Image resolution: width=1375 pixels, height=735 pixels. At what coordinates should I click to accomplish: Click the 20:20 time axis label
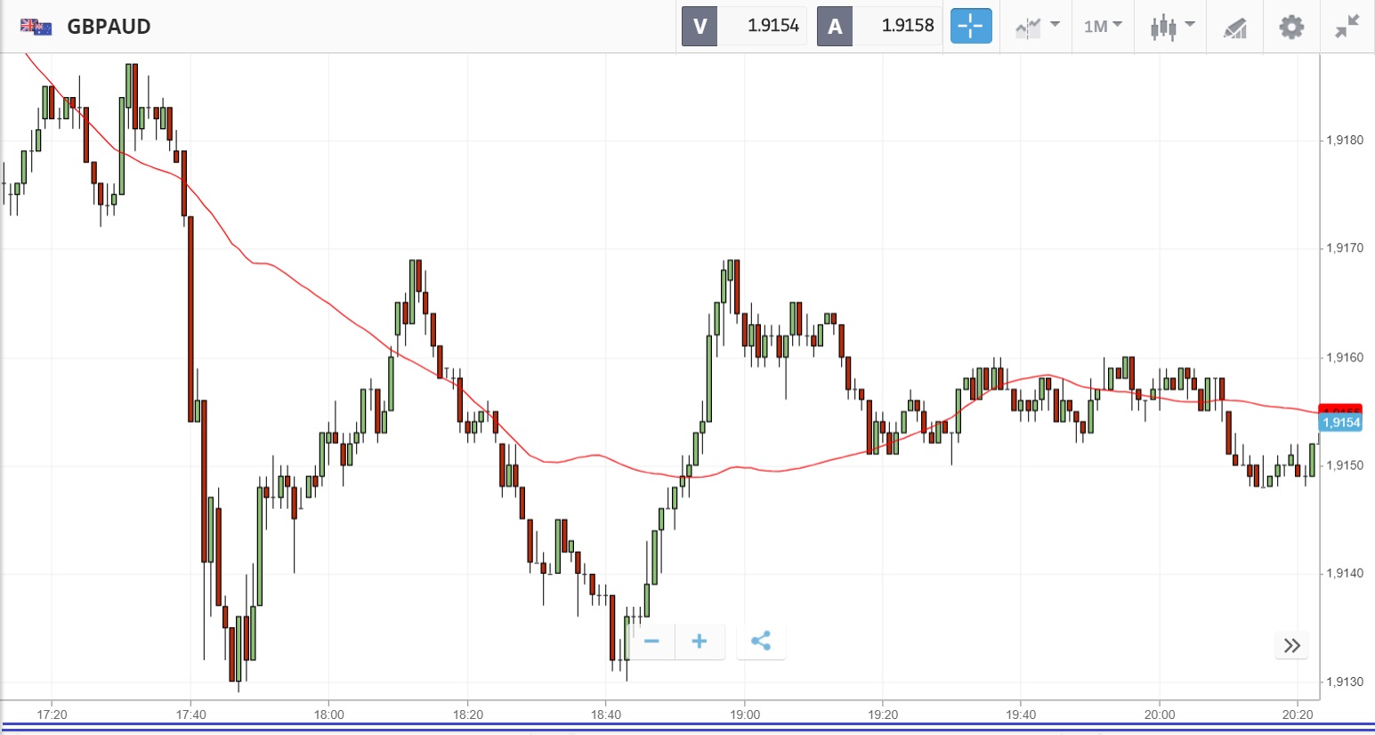pyautogui.click(x=1298, y=715)
